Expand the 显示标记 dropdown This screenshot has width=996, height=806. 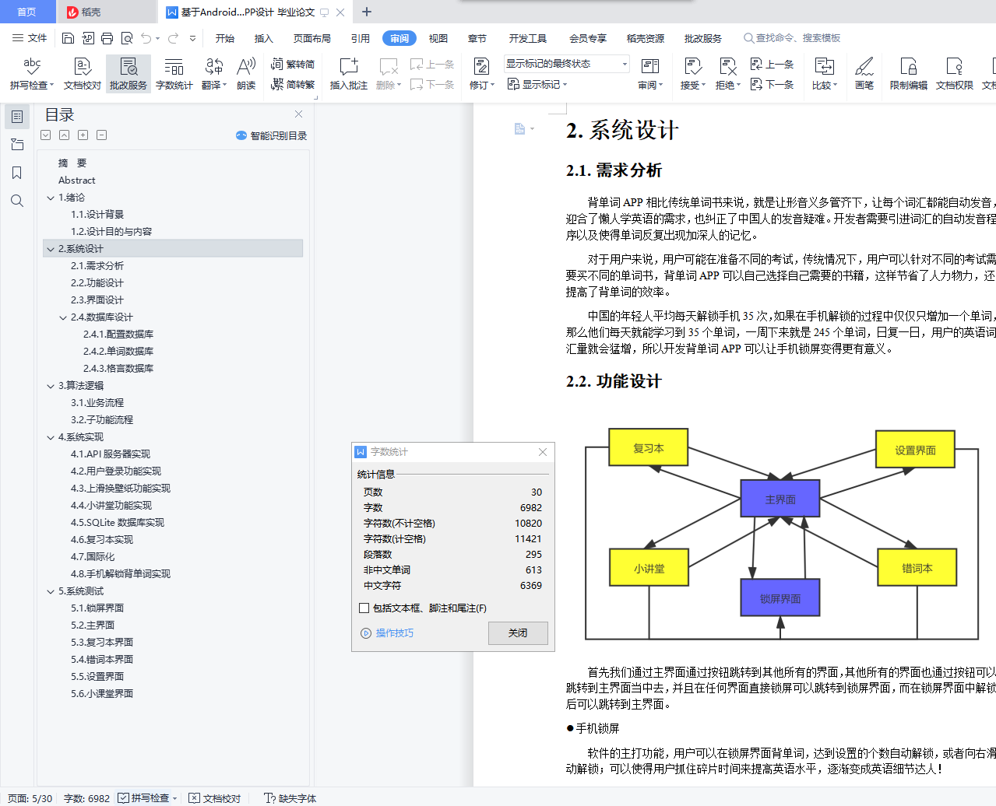pyautogui.click(x=537, y=84)
